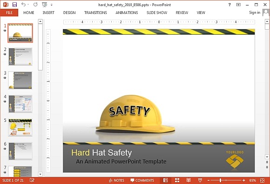270x184 pixels.
Task: Toggle the Notes pane
Action: [116, 180]
